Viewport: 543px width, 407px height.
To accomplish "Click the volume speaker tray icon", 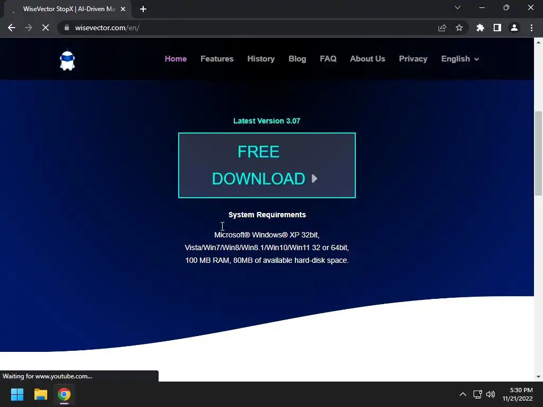I will click(x=491, y=394).
